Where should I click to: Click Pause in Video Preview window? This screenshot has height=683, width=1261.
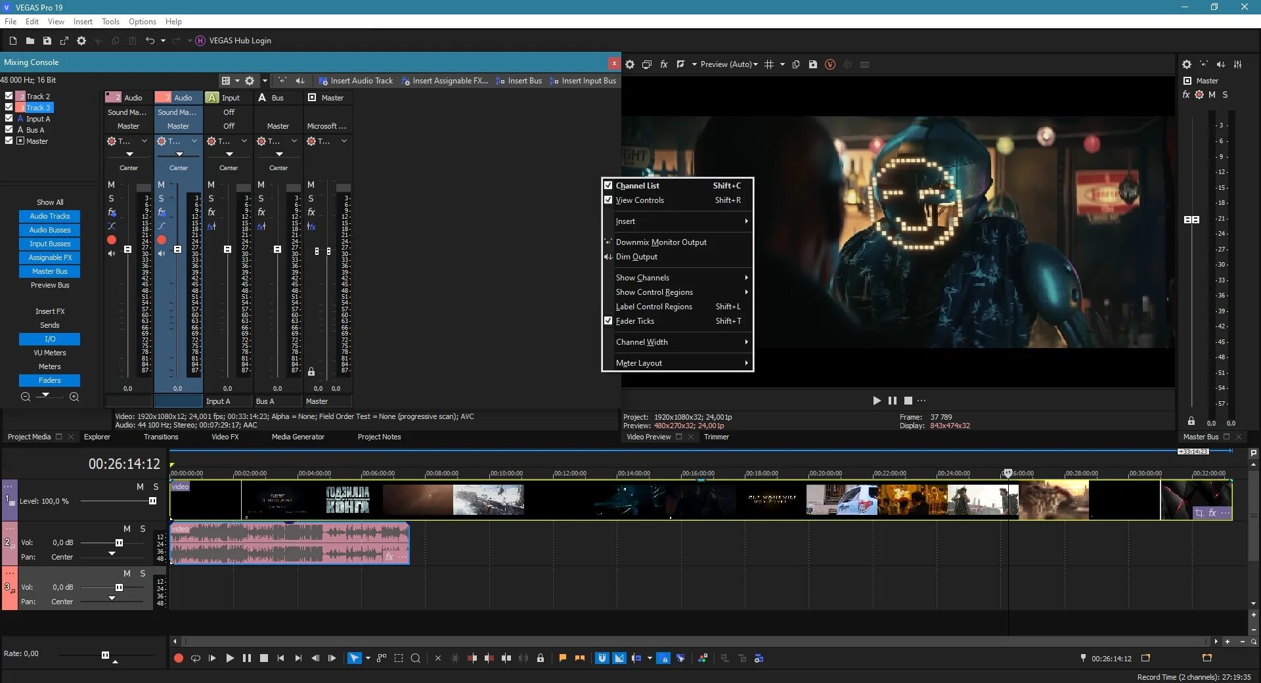tap(893, 401)
